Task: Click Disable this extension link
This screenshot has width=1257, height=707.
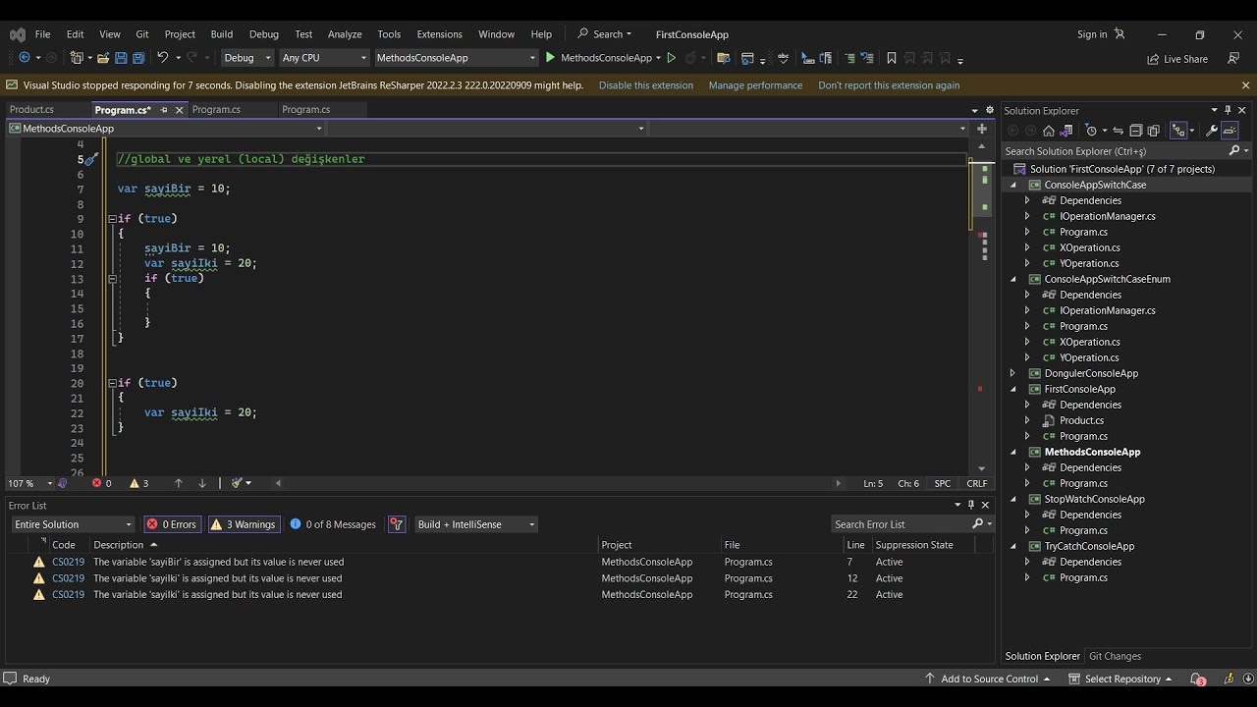Action: 646,85
